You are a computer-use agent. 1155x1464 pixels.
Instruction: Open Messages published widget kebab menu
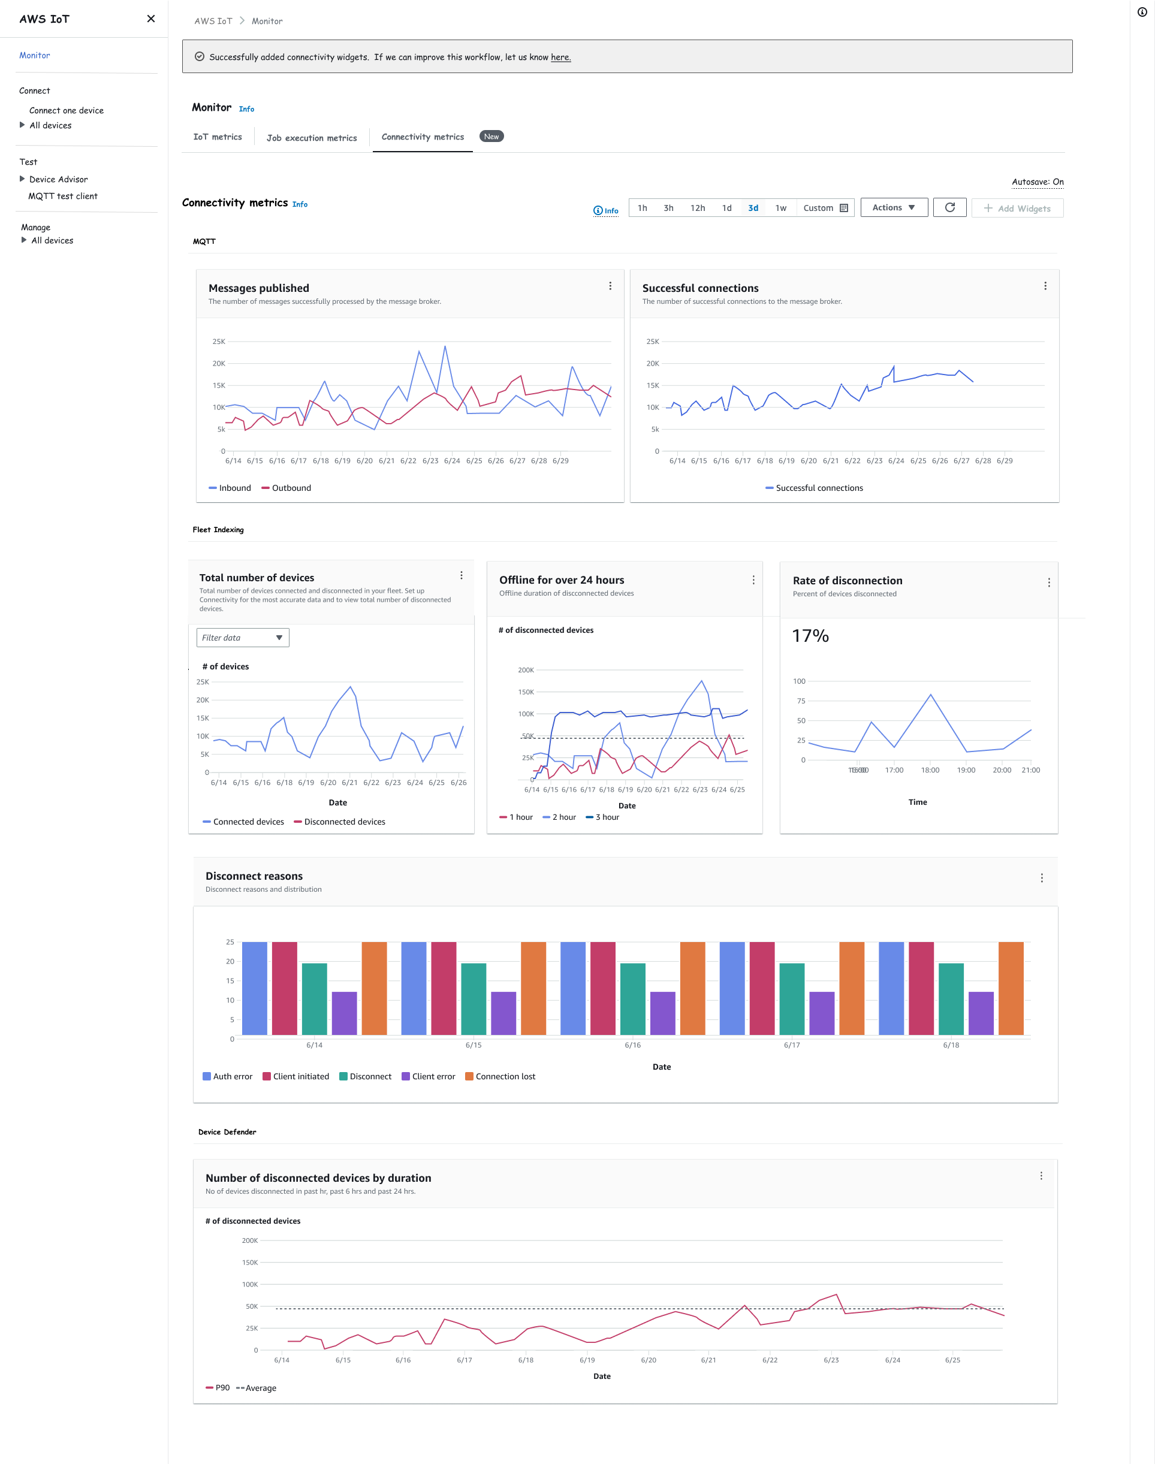tap(610, 286)
